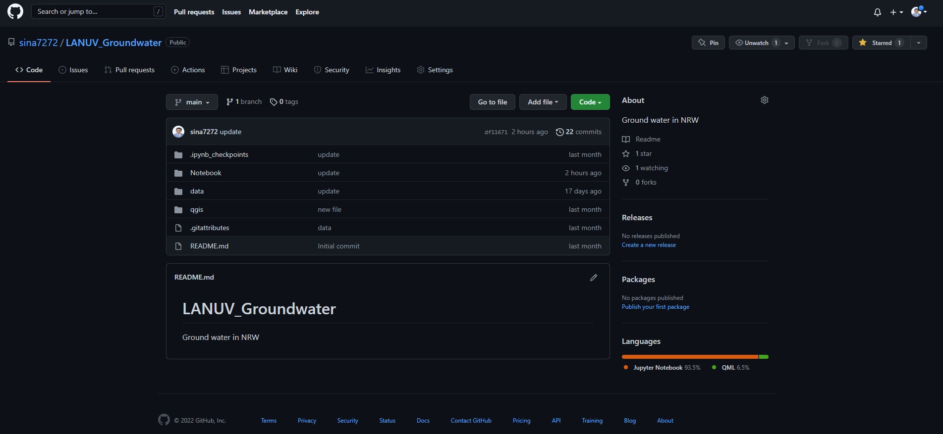Switch to the Insights tab
Viewport: 943px width, 434px height.
383,70
